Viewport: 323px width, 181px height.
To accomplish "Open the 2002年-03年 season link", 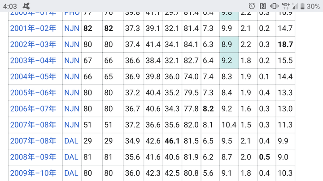I will pyautogui.click(x=33, y=44).
